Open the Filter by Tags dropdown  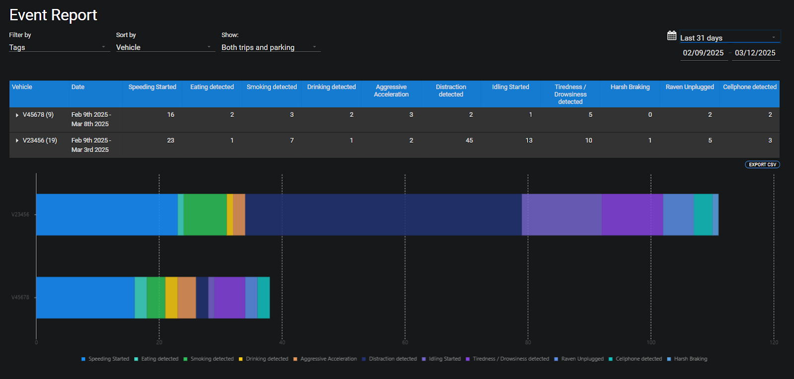click(x=59, y=48)
